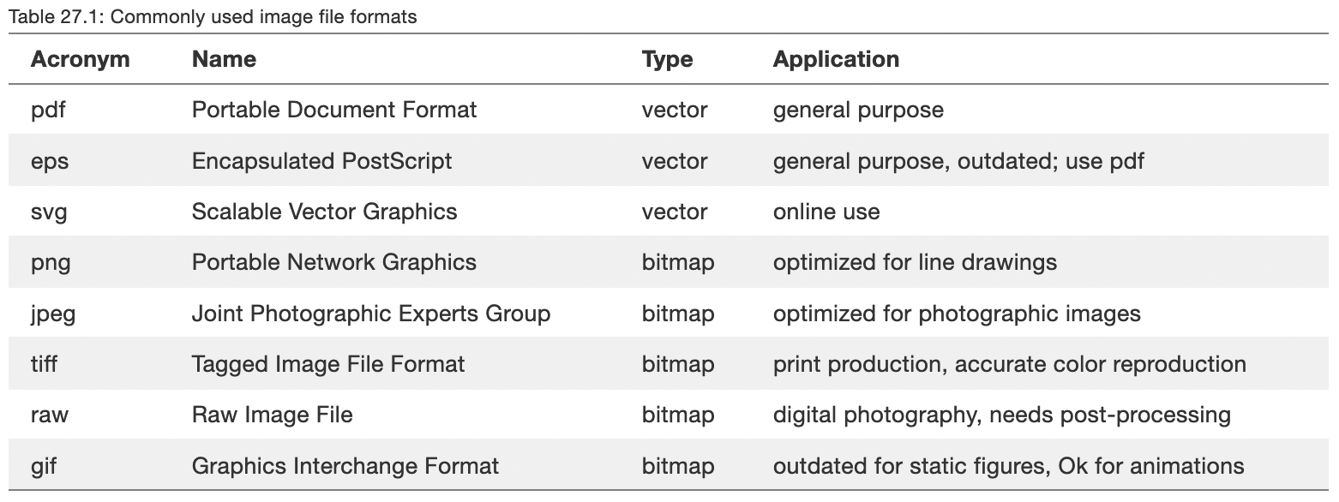1339x502 pixels.
Task: Click 'Portable Document Format' text
Action: [x=334, y=111]
